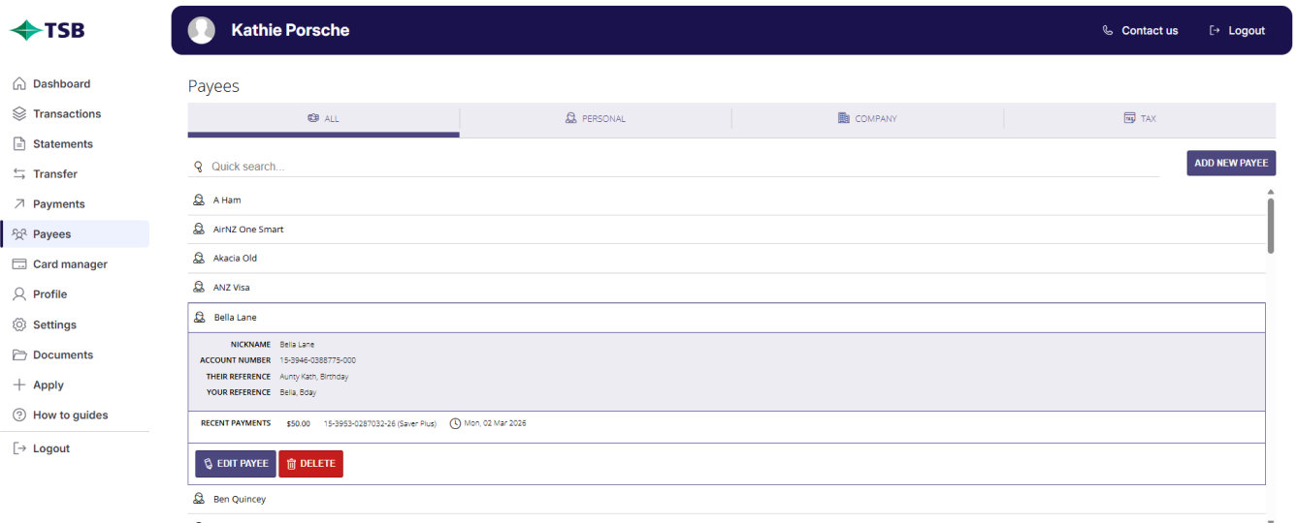
Task: Expand the AirNZ One Smart payee row
Action: pyautogui.click(x=727, y=230)
